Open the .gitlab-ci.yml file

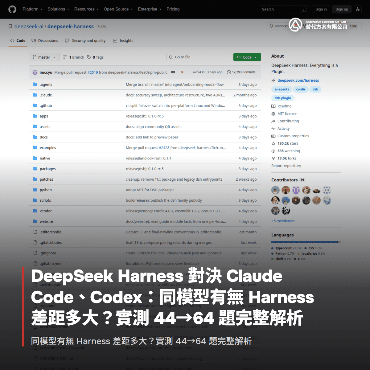point(50,264)
